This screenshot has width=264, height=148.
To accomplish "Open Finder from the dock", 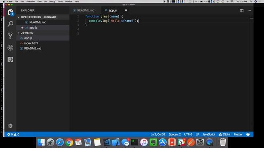I will coord(41,142).
